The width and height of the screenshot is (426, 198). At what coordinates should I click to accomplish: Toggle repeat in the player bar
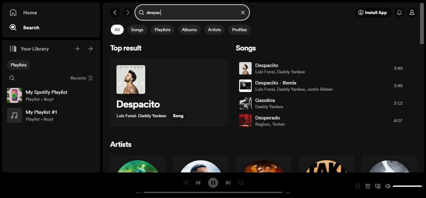coord(240,183)
